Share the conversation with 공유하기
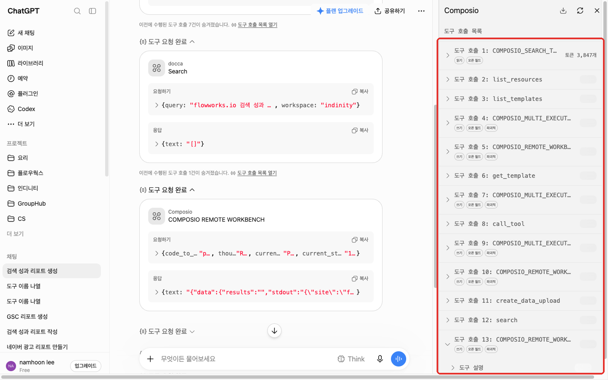This screenshot has height=380, width=608. tap(390, 11)
